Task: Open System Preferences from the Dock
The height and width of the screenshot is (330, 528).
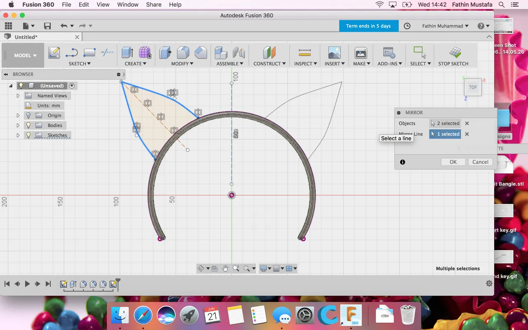Action: coord(305,316)
